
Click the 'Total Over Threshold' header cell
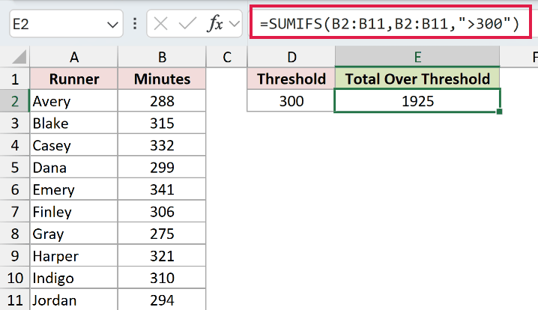[417, 79]
